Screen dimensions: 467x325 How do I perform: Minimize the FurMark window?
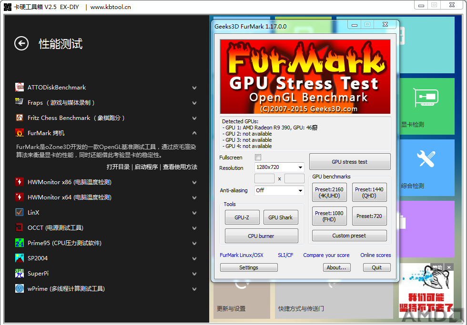coord(355,25)
